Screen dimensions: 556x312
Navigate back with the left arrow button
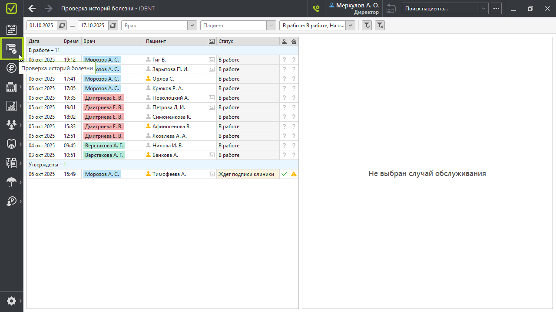coord(32,8)
